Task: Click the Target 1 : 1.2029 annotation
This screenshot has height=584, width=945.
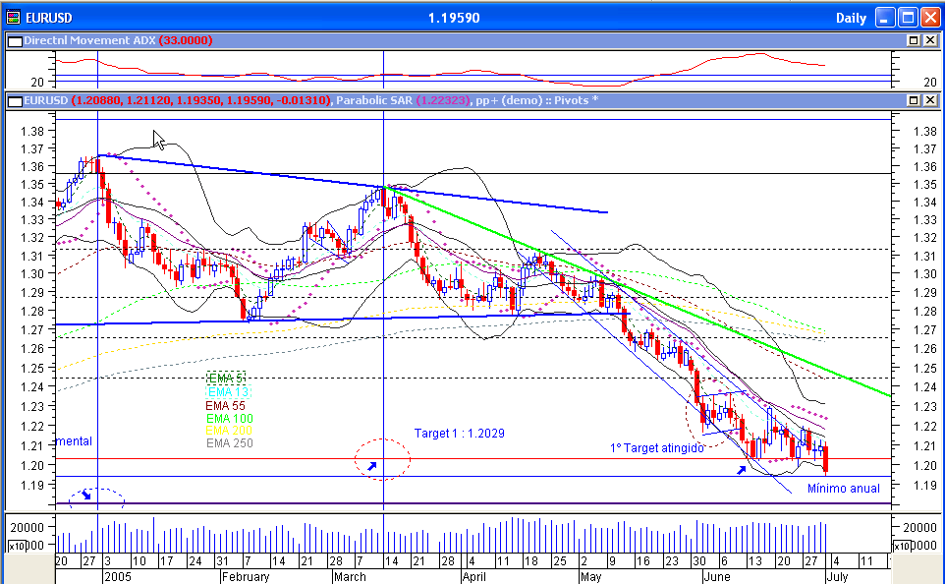Action: [462, 435]
